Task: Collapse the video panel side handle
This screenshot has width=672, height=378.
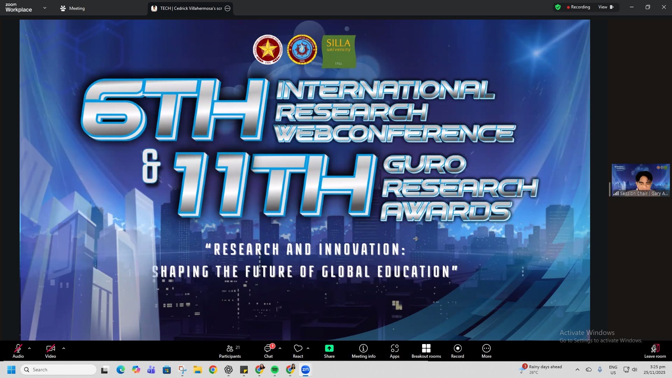Action: click(610, 189)
